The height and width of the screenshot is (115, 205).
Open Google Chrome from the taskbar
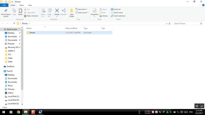pyautogui.click(x=19, y=112)
